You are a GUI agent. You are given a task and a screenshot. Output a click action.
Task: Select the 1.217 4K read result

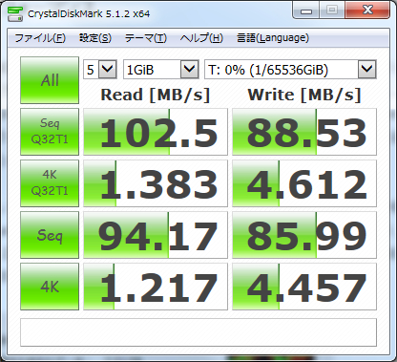pos(156,287)
